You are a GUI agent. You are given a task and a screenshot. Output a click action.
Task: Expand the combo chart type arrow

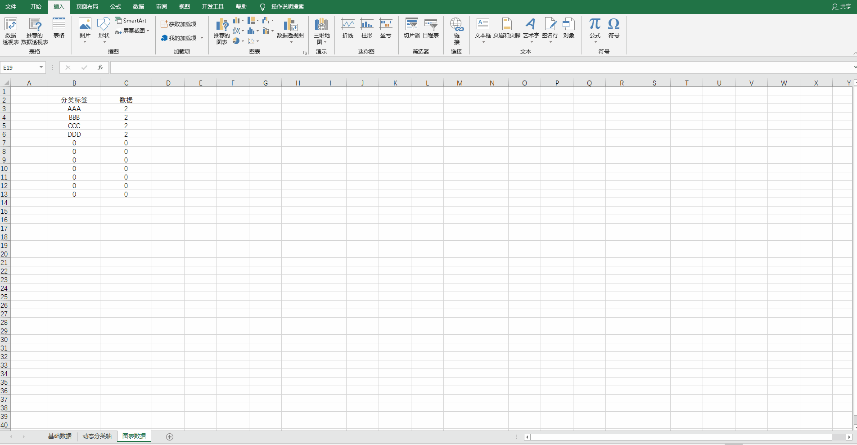273,31
